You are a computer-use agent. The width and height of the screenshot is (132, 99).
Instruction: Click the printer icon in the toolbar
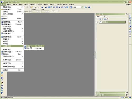pyautogui.click(x=42, y=7)
